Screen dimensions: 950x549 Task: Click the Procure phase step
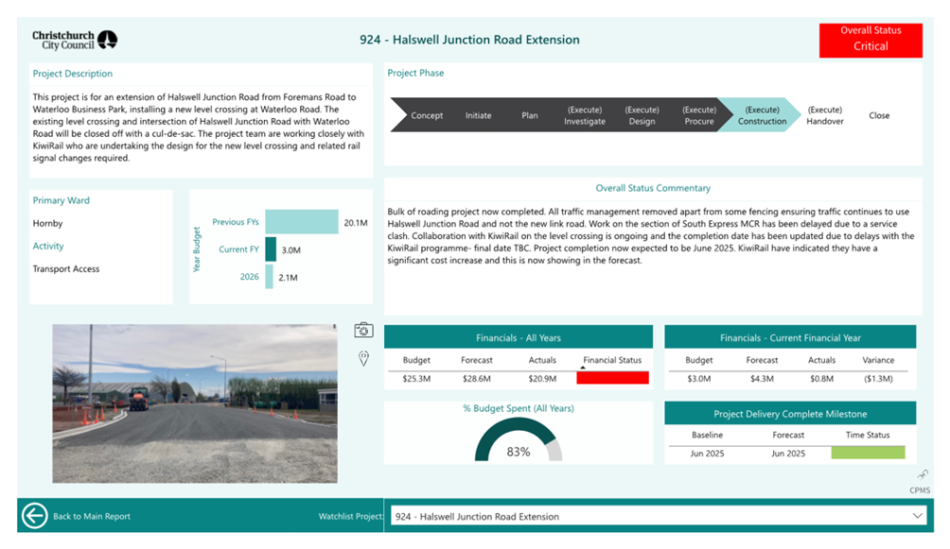click(x=699, y=115)
